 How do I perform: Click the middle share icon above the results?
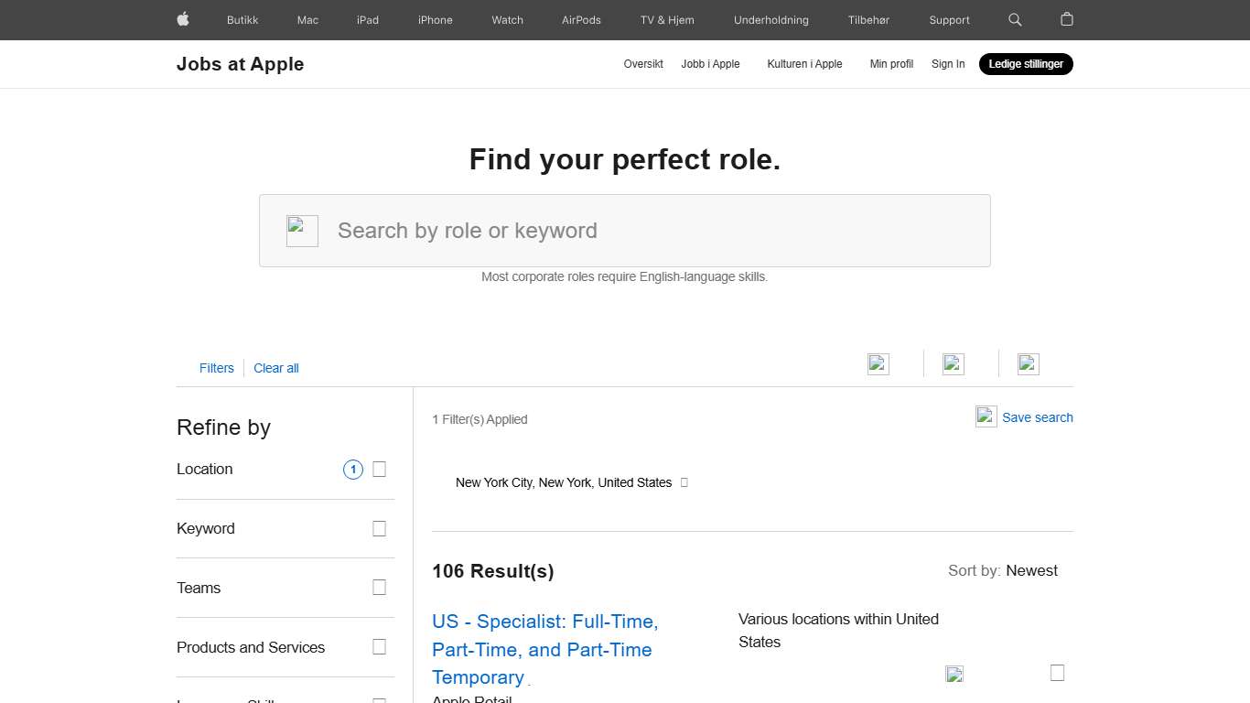952,363
